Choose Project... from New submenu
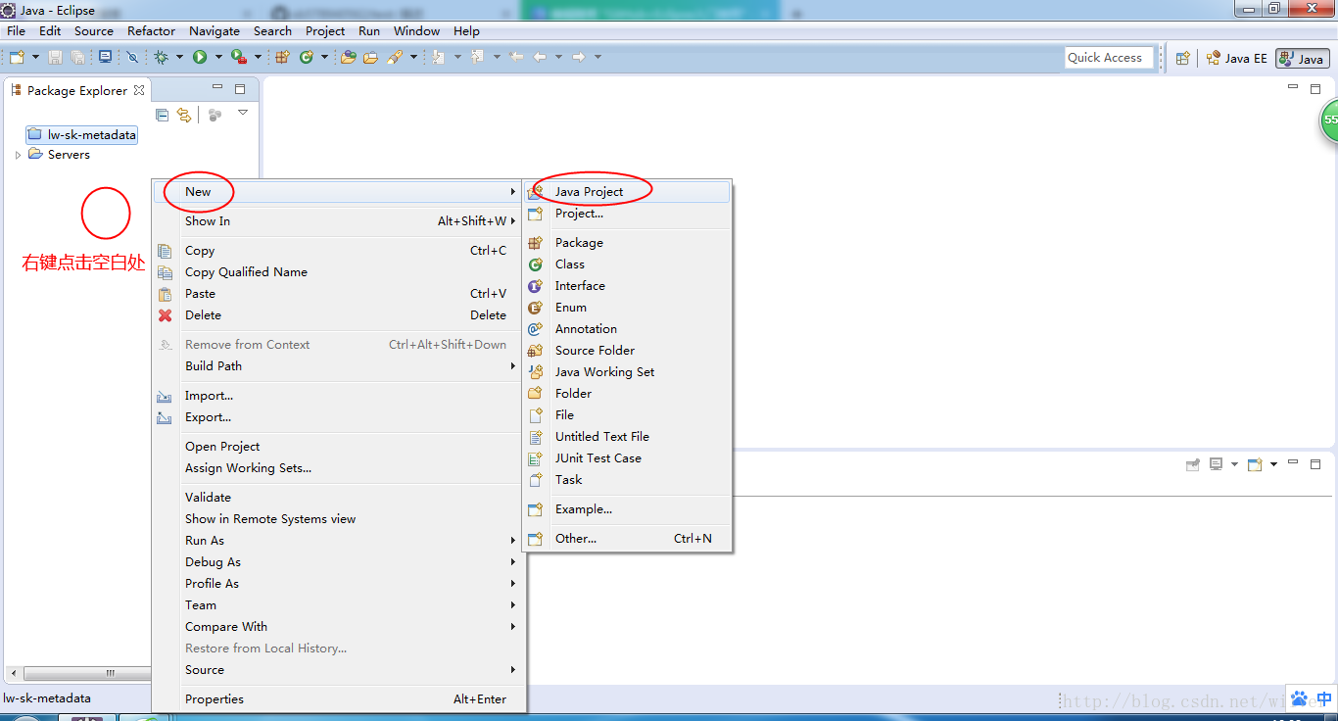This screenshot has width=1338, height=721. [628, 214]
